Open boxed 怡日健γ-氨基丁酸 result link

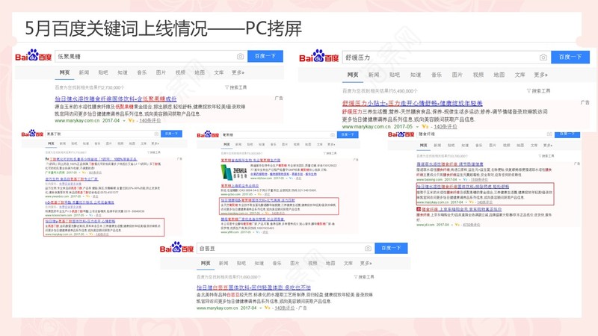tap(80, 221)
